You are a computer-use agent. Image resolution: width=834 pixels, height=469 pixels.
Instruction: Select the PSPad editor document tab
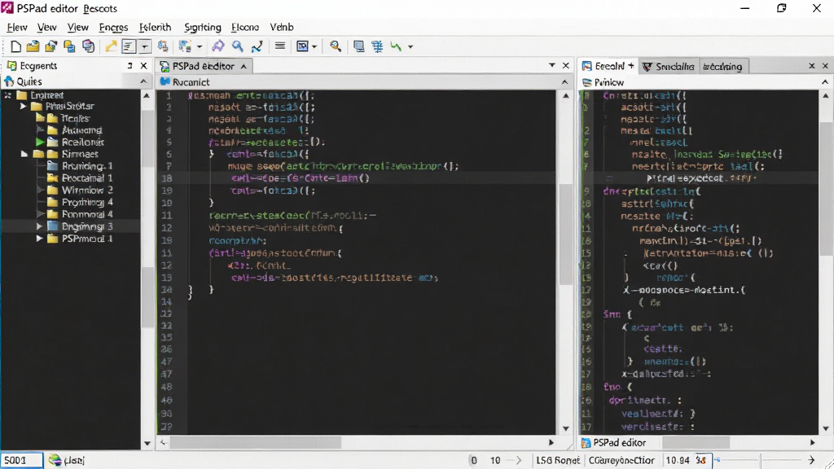(x=204, y=66)
